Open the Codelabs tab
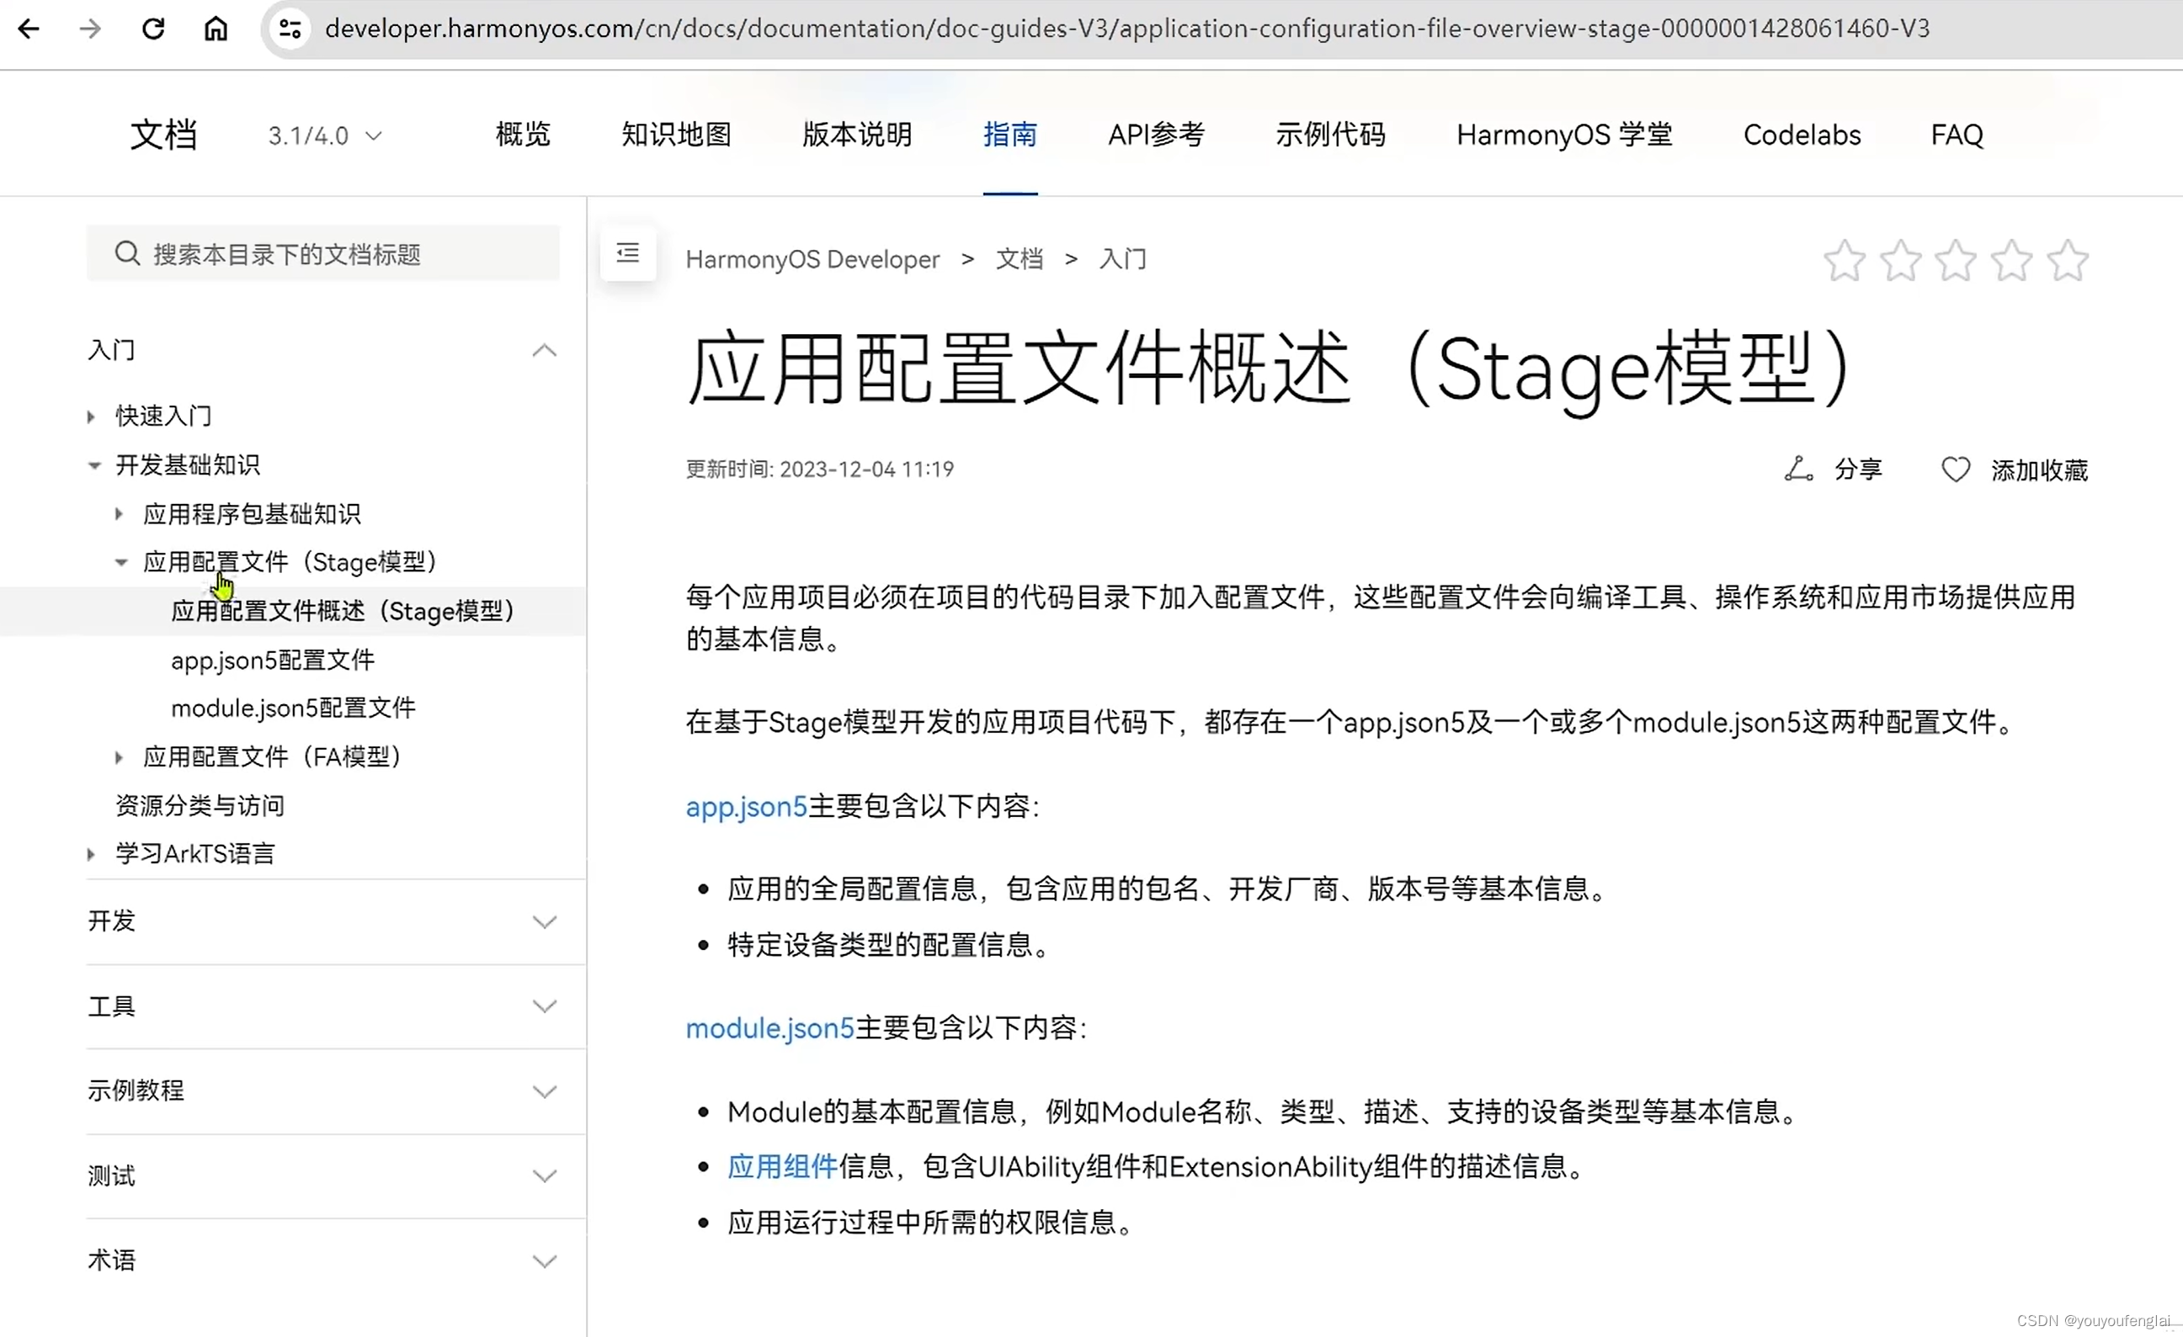 click(1802, 135)
